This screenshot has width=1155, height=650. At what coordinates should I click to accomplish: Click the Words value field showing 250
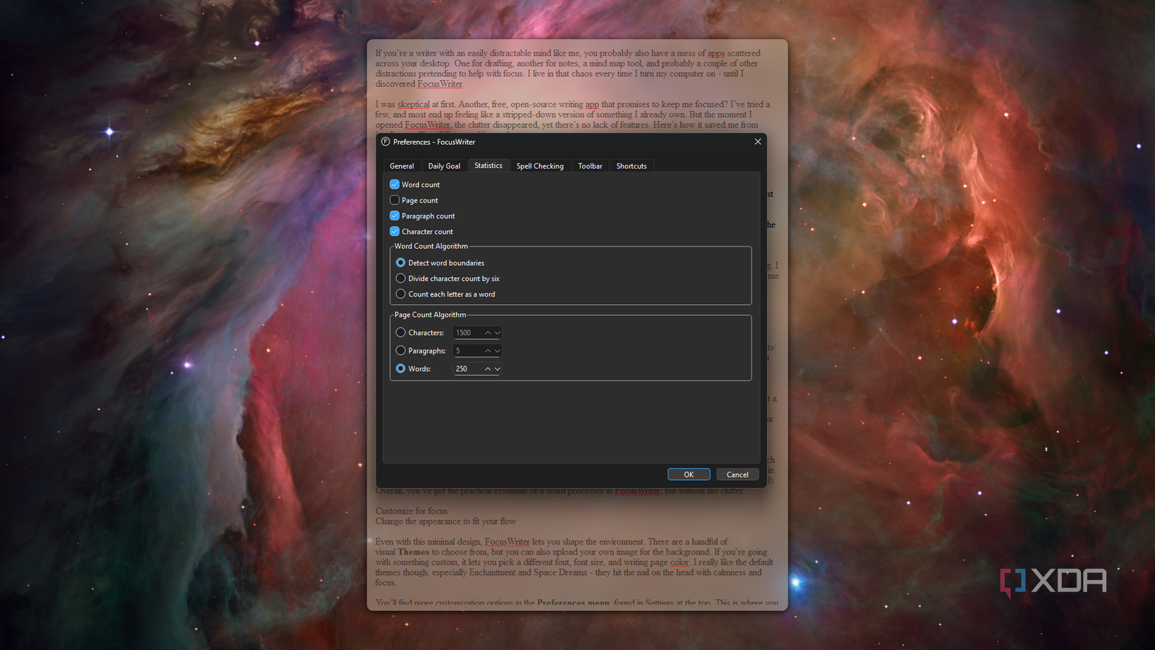pyautogui.click(x=467, y=369)
